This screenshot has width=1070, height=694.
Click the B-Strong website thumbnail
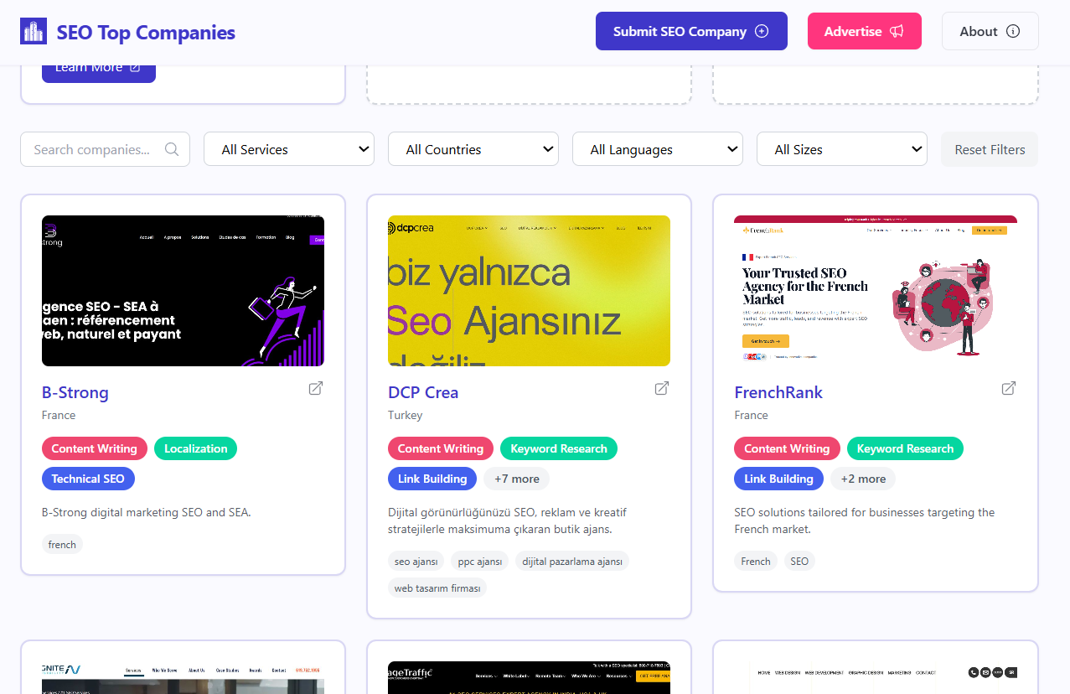point(183,291)
